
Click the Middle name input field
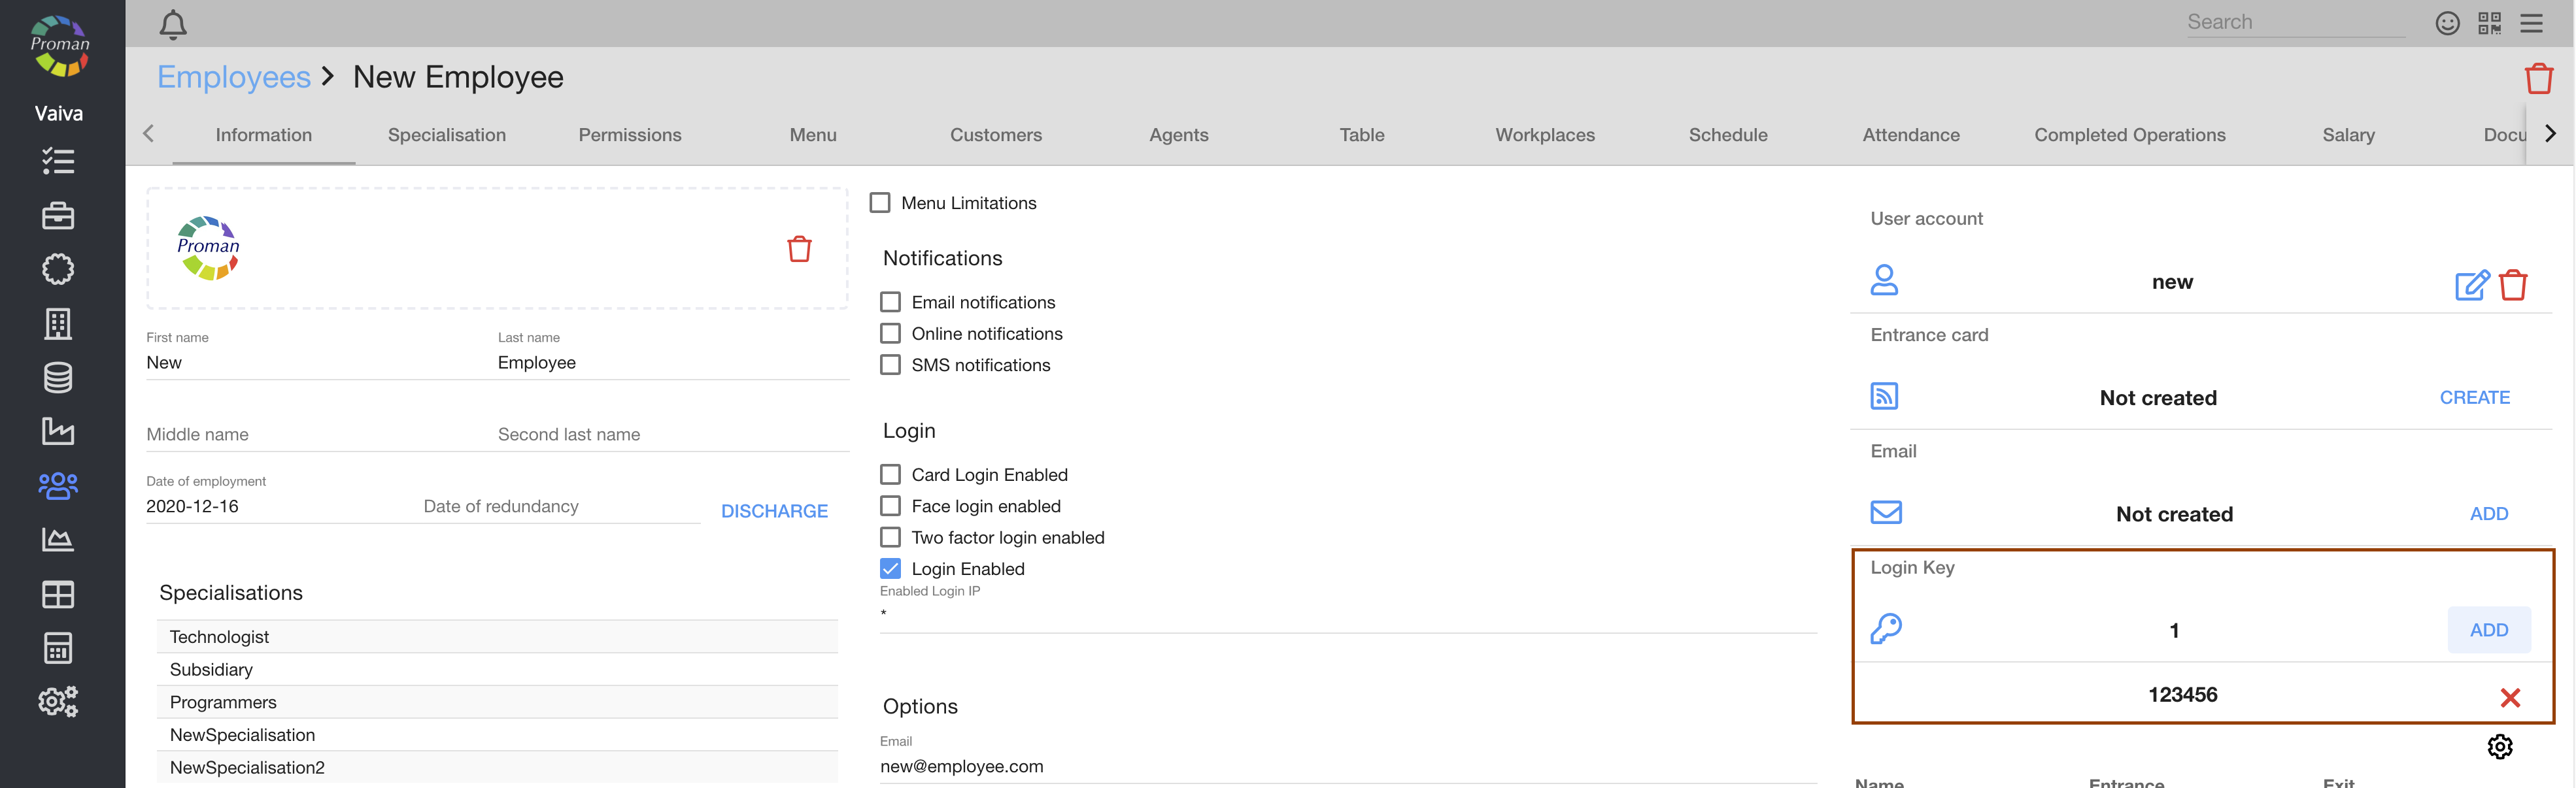pos(310,434)
